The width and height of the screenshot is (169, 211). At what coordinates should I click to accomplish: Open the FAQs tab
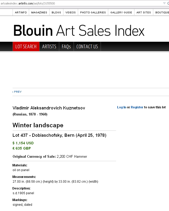tap(66, 46)
